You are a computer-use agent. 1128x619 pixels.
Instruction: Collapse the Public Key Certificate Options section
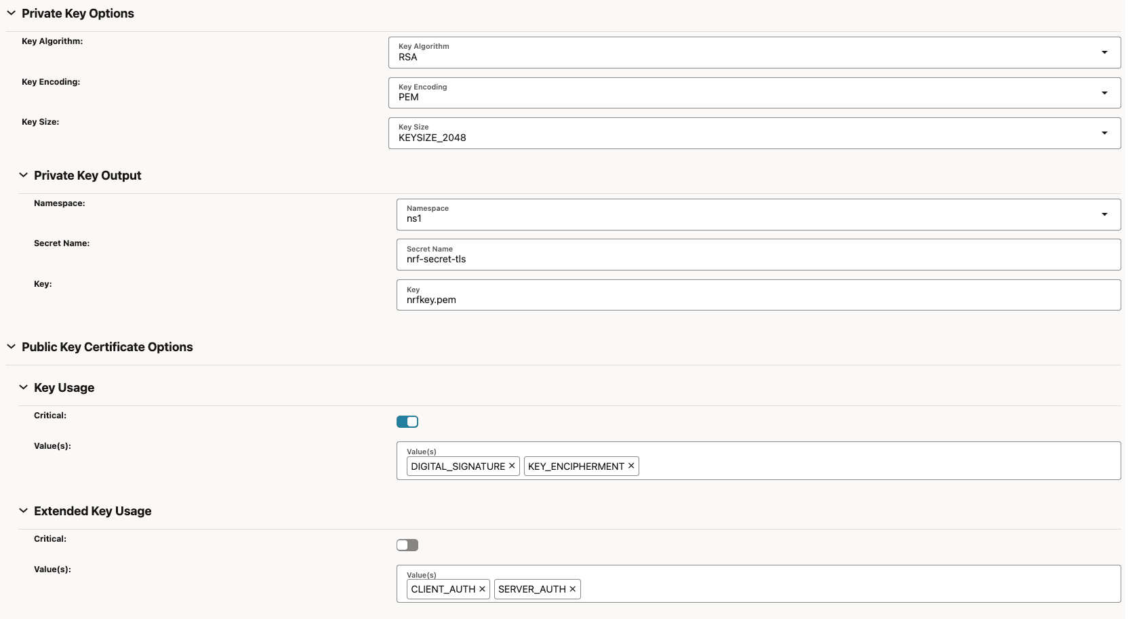point(11,346)
